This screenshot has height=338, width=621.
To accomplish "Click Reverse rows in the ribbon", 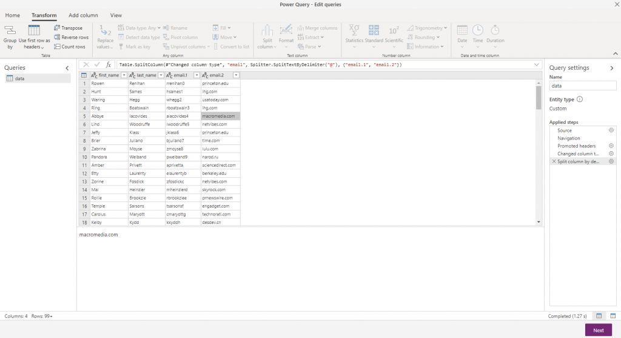I will 72,37.
